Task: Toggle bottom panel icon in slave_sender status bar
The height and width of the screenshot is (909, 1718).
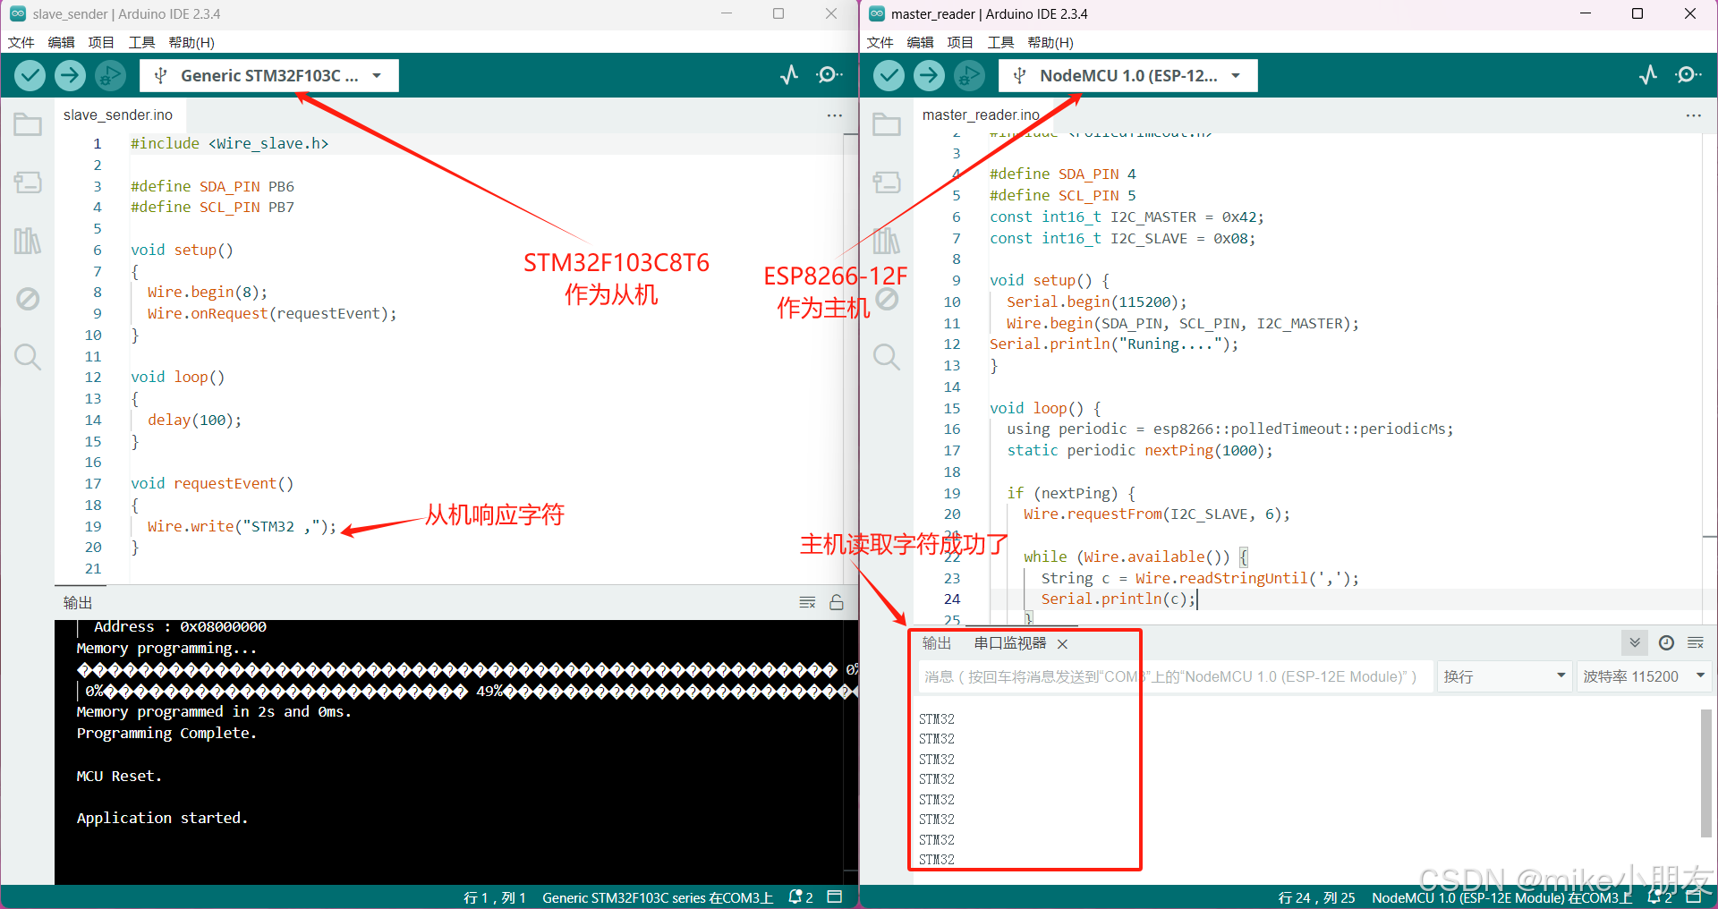Action: coord(835,896)
